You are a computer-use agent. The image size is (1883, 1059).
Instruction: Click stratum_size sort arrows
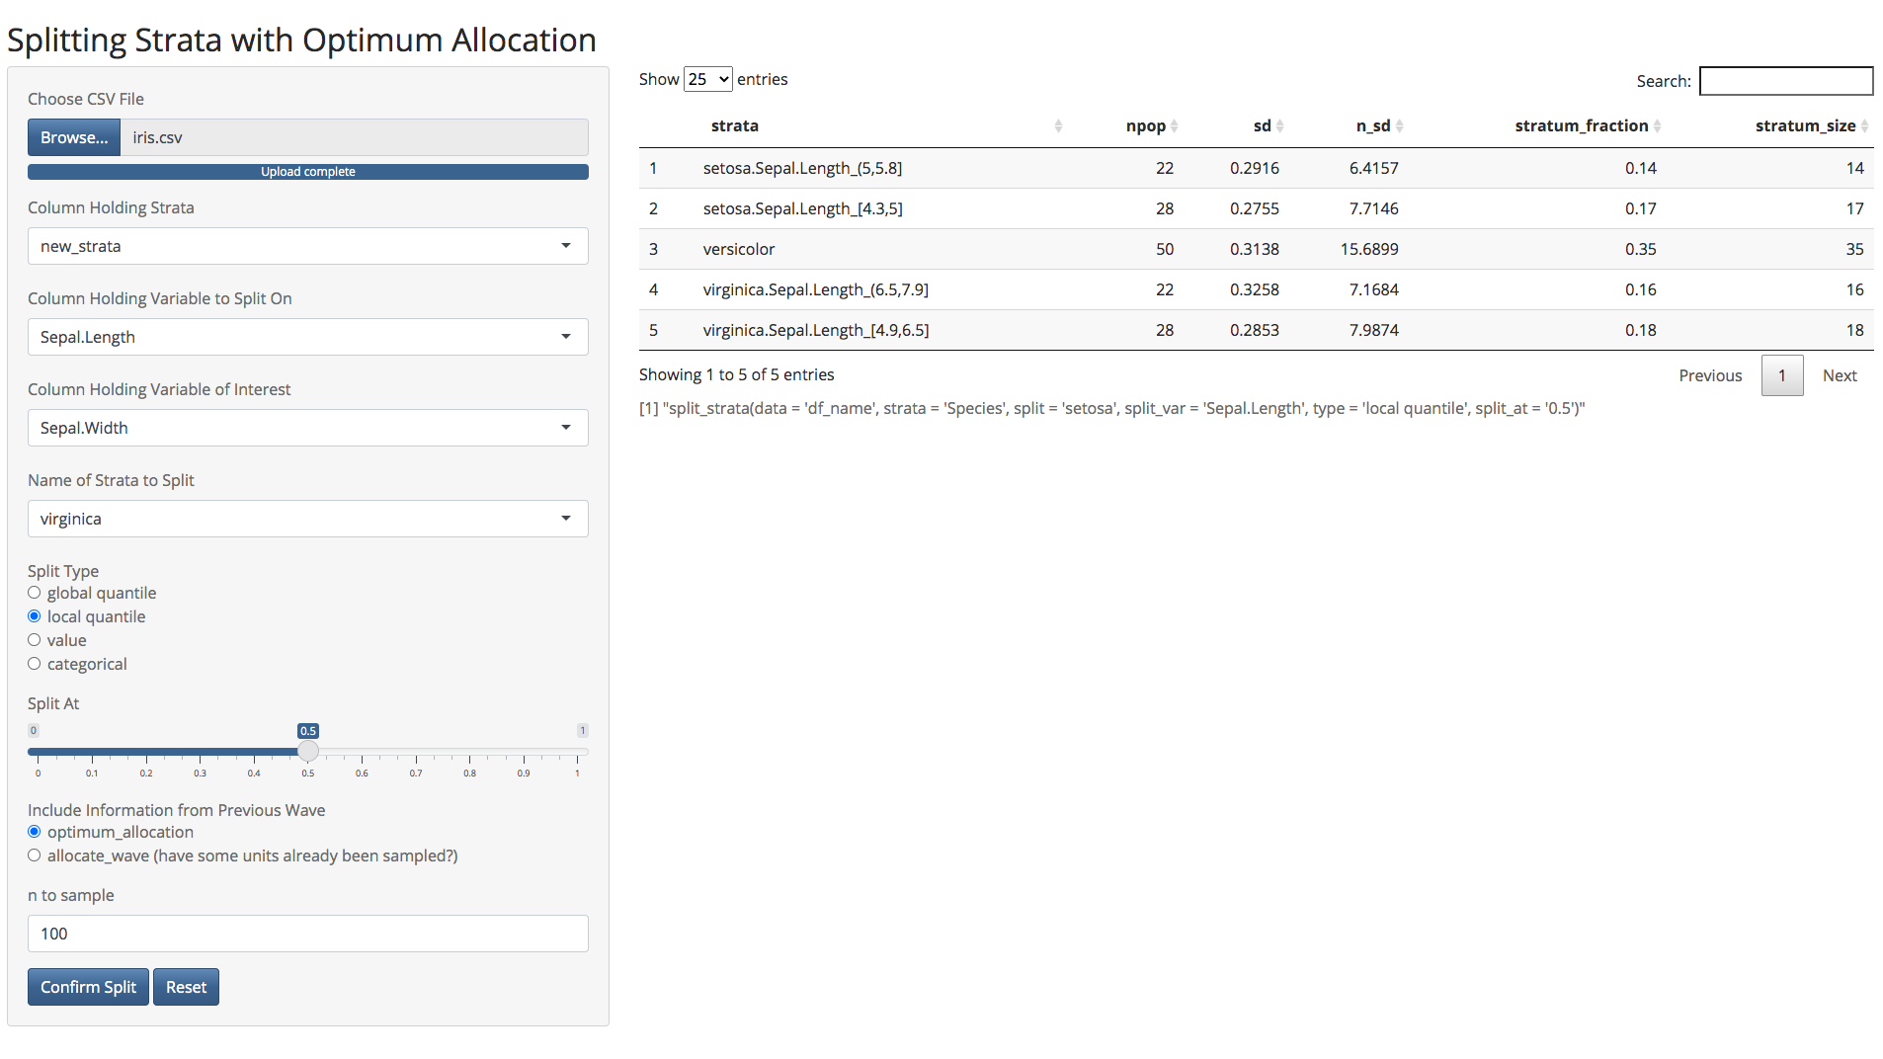point(1864,126)
